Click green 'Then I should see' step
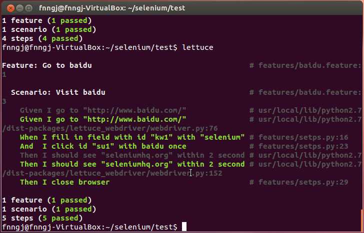364x233 pixels. [132, 164]
